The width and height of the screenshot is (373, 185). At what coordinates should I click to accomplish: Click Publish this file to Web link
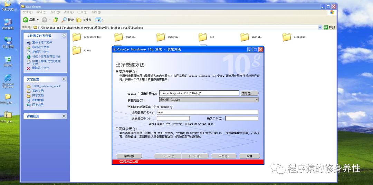coord(44,57)
